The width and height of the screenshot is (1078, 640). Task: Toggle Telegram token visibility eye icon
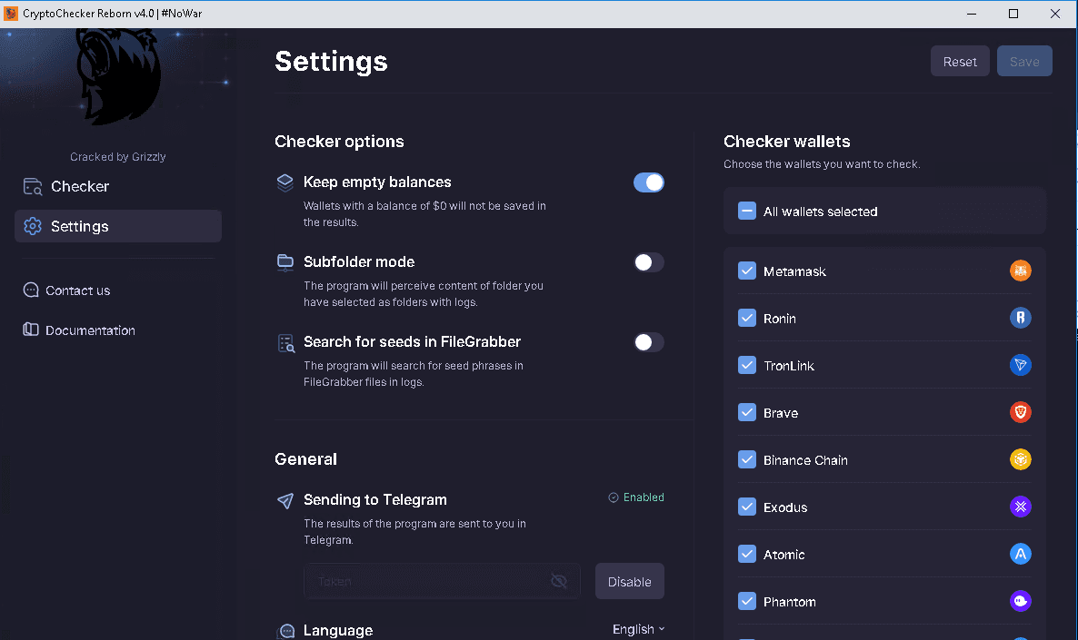tap(559, 581)
